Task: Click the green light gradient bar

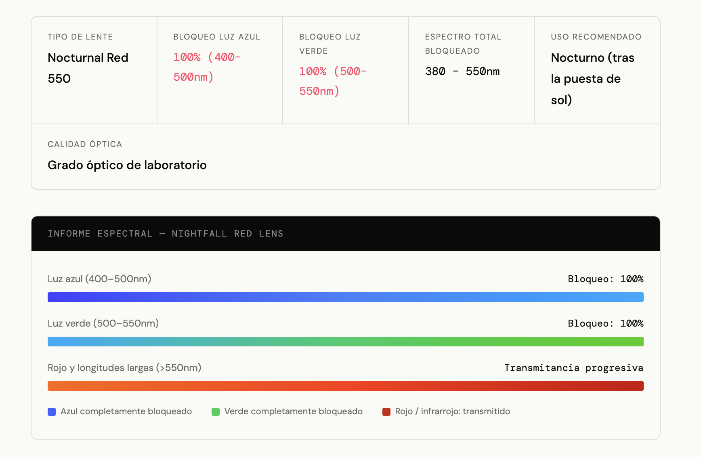Action: 346,342
